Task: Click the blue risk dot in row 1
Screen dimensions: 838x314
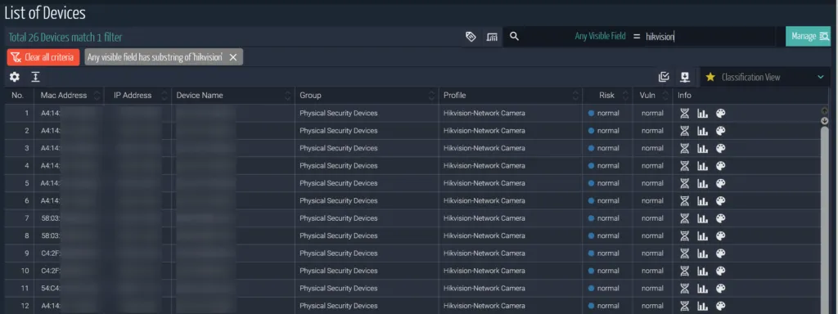Action: coord(591,113)
